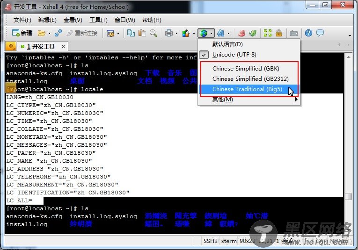
Task: Click the padlock lock-screen icon
Action: (279, 33)
